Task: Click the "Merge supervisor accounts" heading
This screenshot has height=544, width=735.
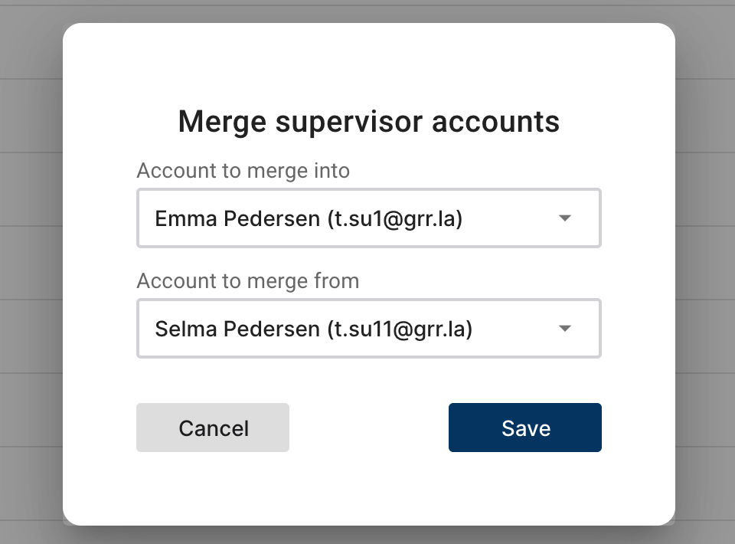Action: (x=368, y=122)
